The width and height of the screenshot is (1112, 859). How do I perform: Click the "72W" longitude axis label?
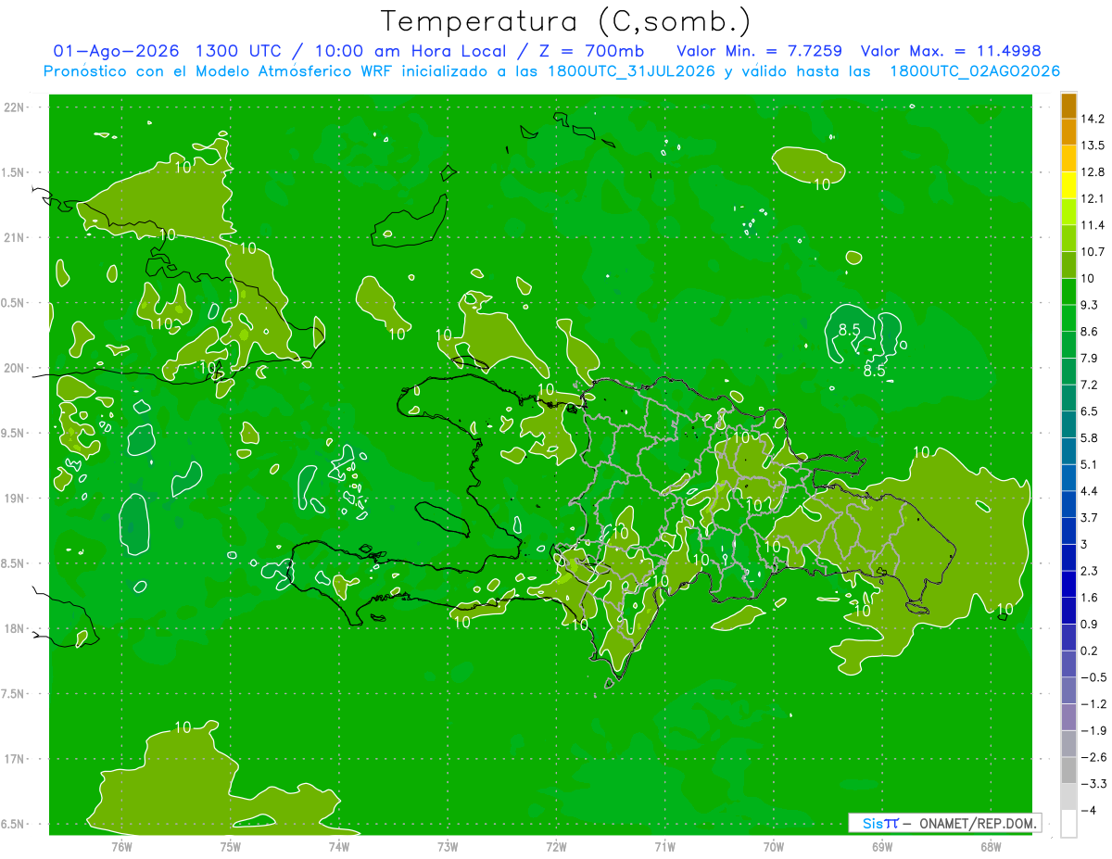tap(556, 847)
